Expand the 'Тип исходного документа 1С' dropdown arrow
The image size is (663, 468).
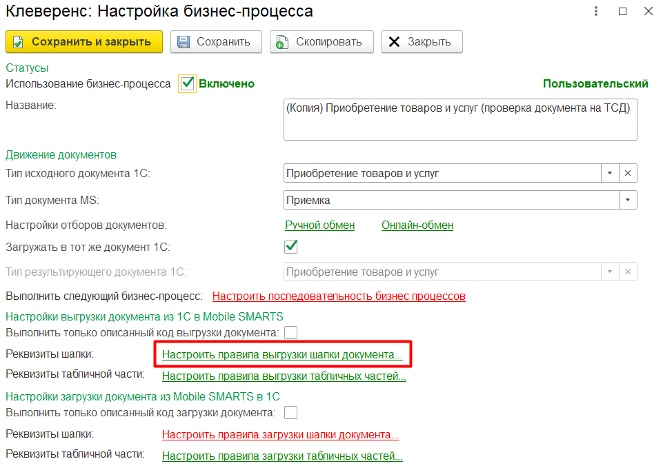pyautogui.click(x=610, y=173)
